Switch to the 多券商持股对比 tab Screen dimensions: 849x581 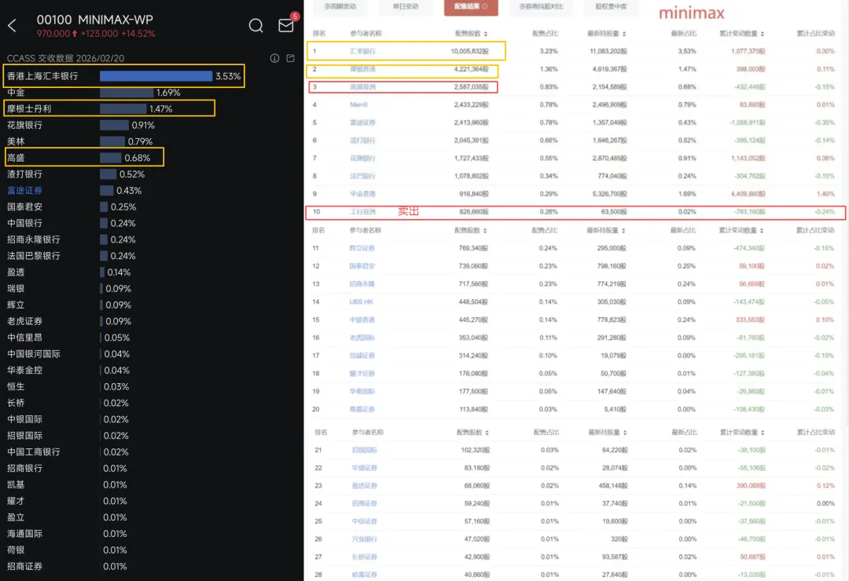(x=541, y=6)
